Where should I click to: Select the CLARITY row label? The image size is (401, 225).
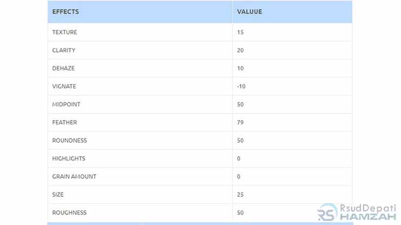(64, 50)
